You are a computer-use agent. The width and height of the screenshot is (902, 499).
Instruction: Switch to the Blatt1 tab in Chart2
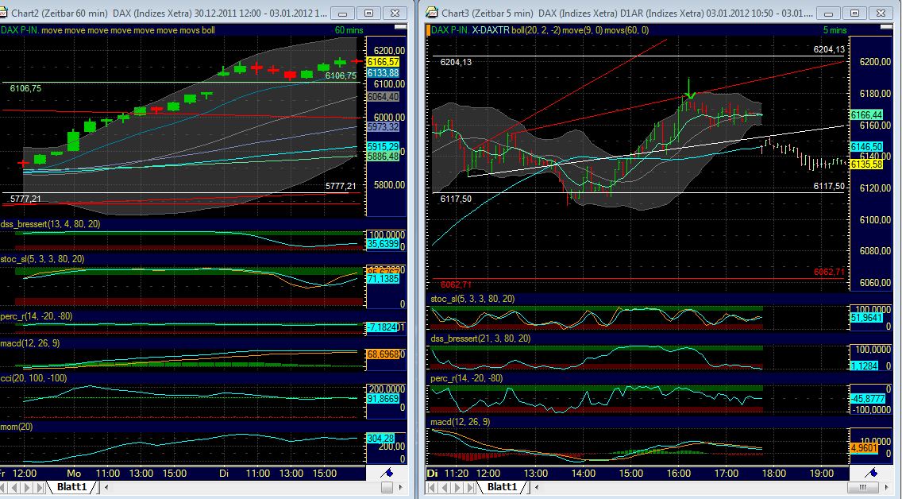tap(73, 489)
